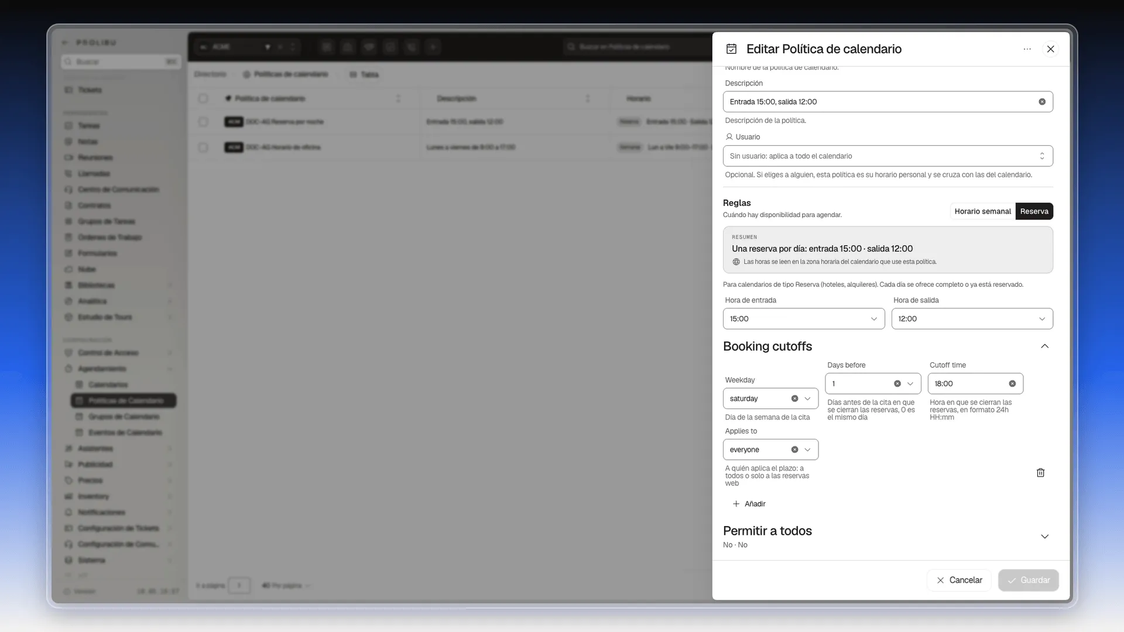1124x632 pixels.
Task: Switch to the Horario semanal tab
Action: point(982,211)
